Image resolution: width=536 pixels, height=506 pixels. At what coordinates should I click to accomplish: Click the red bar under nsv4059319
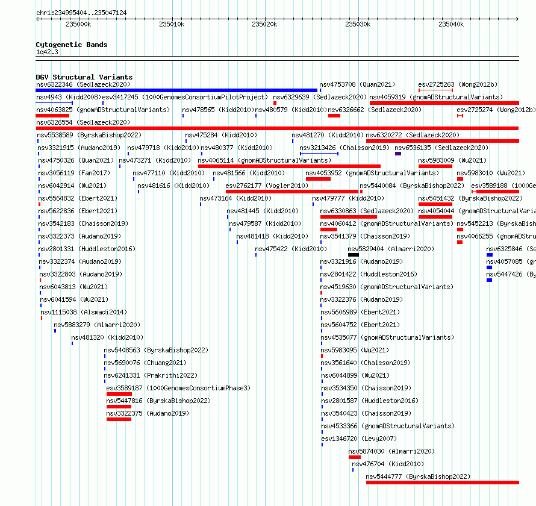tap(444, 103)
